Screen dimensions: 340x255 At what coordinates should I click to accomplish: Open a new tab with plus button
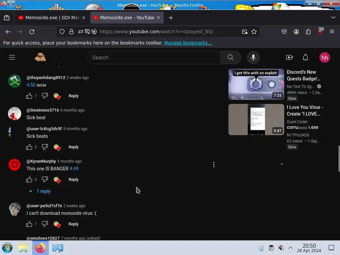(171, 18)
